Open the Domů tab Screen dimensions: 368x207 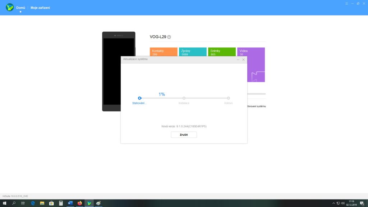20,8
